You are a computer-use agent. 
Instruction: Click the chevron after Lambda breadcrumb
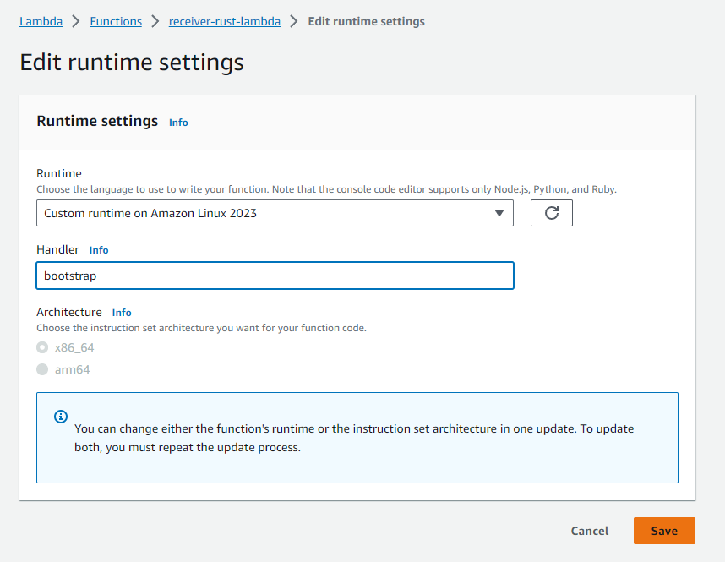pos(76,21)
